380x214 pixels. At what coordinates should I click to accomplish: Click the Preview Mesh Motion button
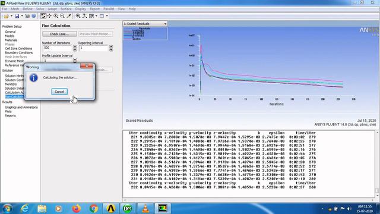pos(96,34)
